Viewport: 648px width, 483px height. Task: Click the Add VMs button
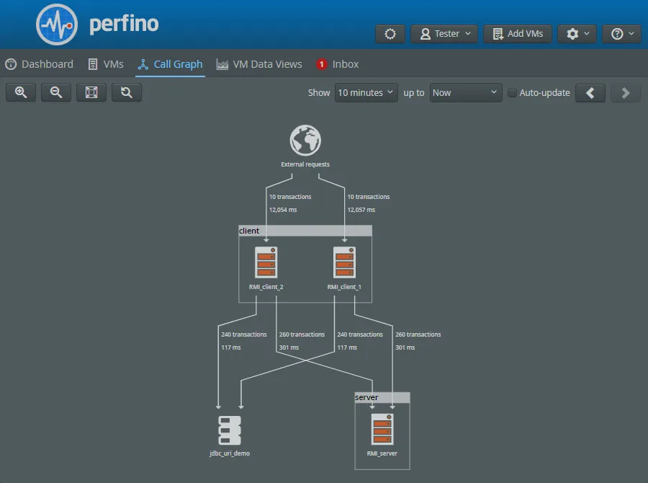517,33
